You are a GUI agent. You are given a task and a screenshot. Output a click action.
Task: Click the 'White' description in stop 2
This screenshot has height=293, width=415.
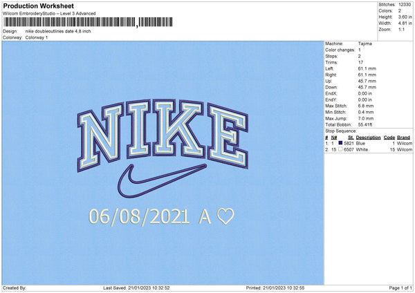click(362, 150)
